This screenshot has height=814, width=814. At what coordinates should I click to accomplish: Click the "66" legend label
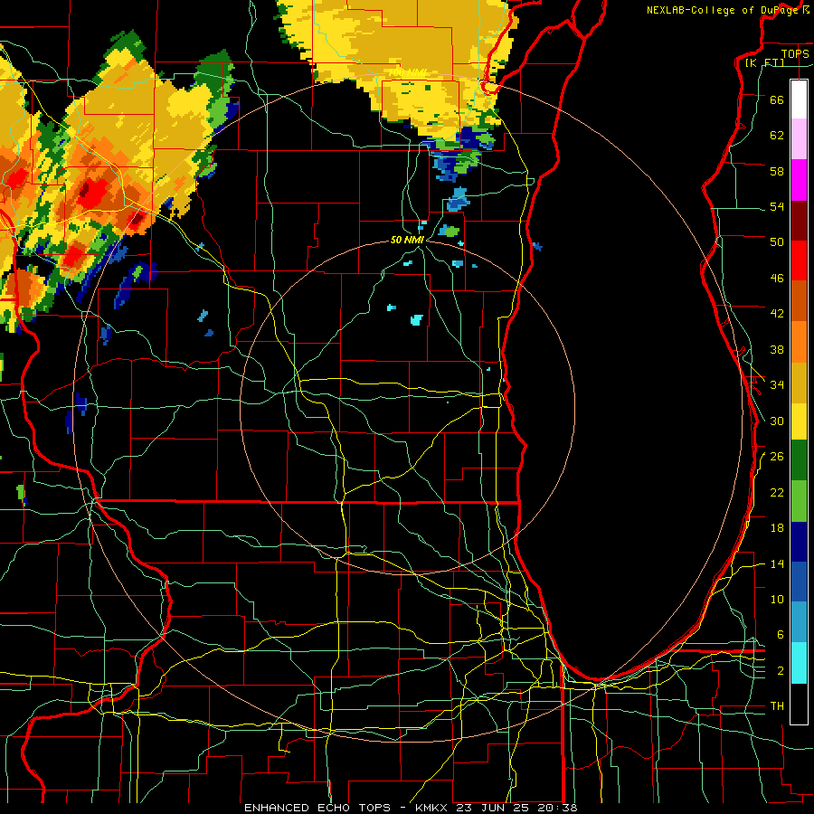(x=777, y=100)
